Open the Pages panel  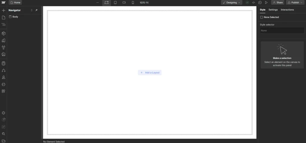point(4,18)
